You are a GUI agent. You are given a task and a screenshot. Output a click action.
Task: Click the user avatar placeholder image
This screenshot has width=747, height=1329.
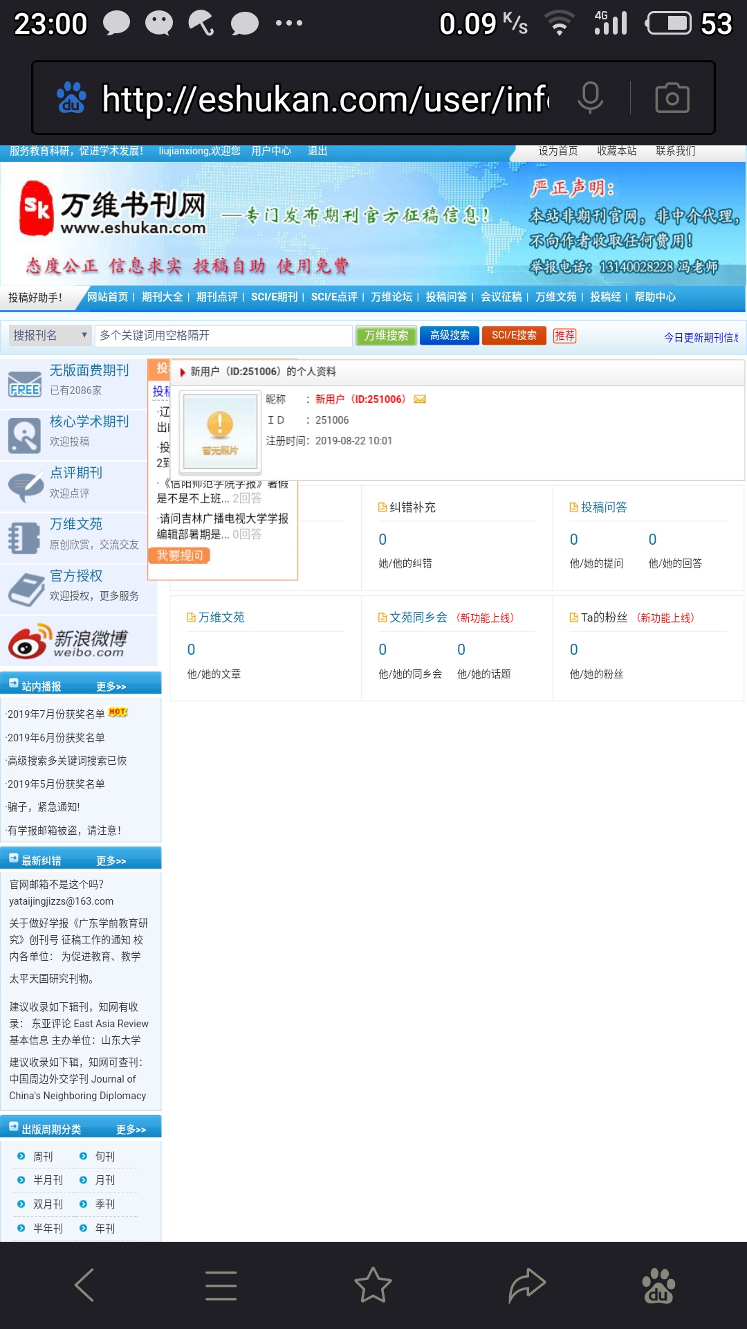(x=220, y=432)
